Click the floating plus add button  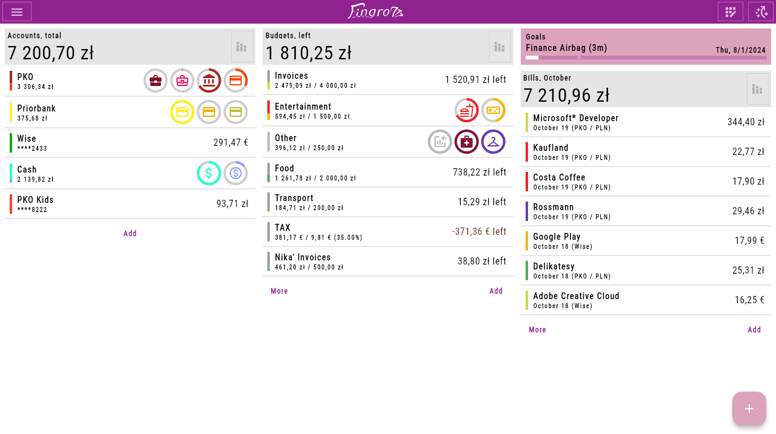pos(749,409)
